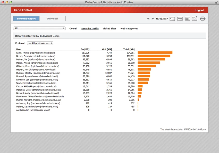This screenshot has height=153, width=219.
Task: Select the monthly period view icon
Action: [187, 19]
